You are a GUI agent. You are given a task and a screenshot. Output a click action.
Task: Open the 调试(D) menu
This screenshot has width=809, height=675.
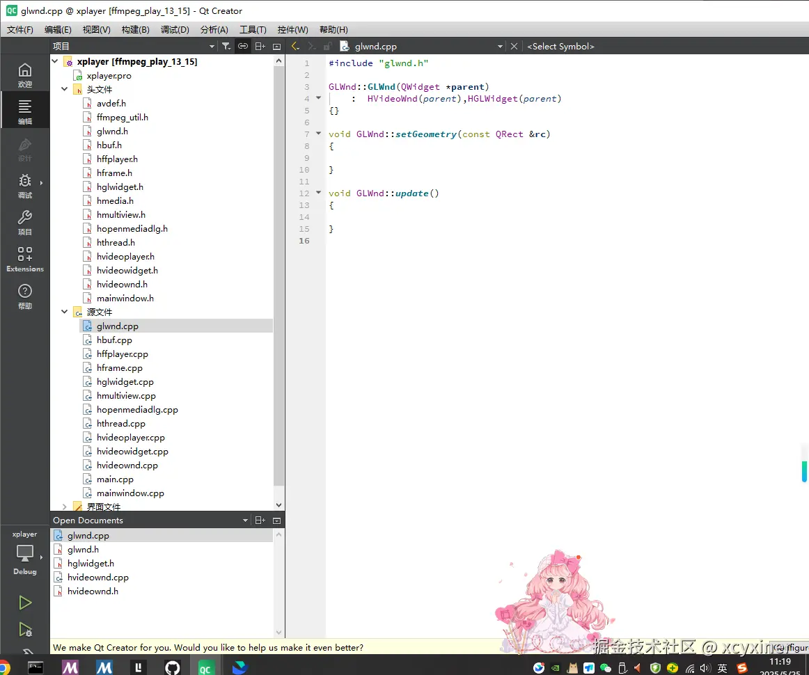tap(175, 29)
